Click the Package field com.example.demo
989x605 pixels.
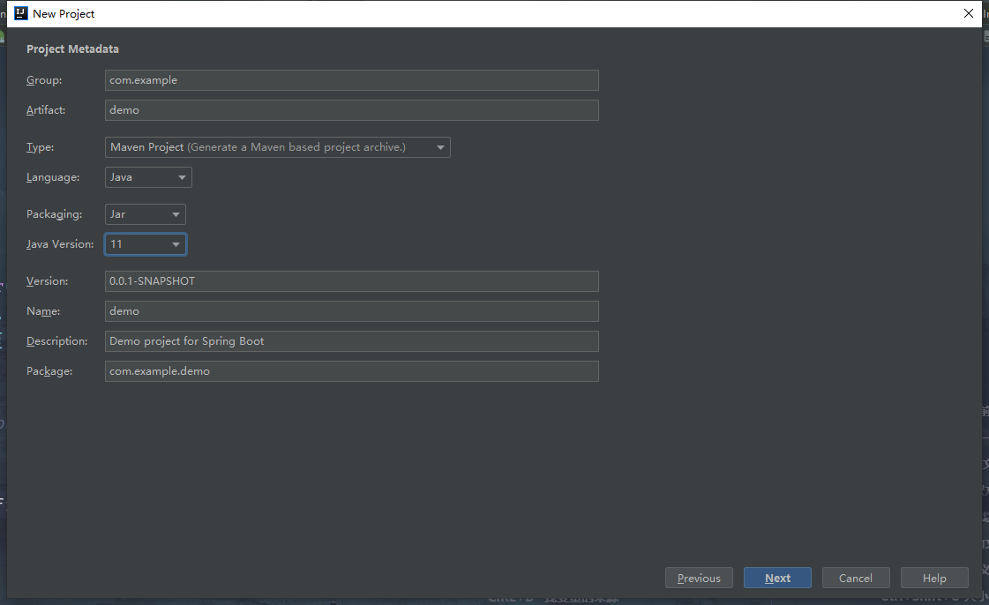351,371
